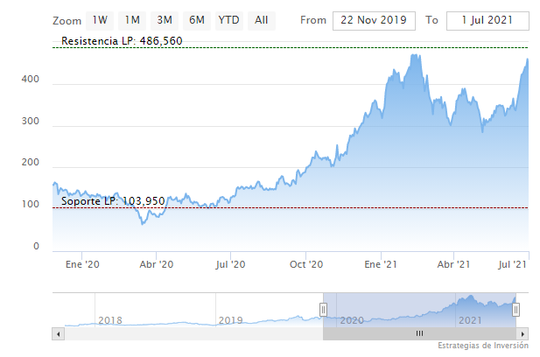540x357 pixels.
Task: Set zoom to 3M
Action: (165, 20)
